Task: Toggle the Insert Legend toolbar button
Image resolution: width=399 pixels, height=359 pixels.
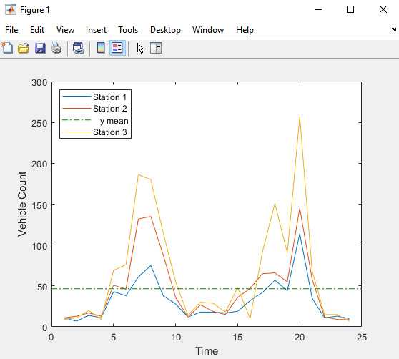Action: (117, 48)
